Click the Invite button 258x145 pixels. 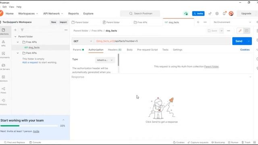(x=198, y=13)
